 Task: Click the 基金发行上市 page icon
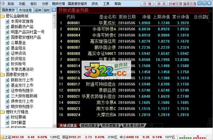[8, 85]
